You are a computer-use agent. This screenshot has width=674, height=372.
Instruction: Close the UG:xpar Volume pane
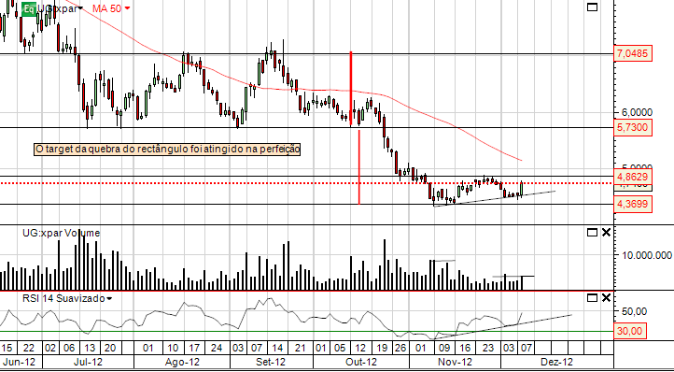coord(606,233)
